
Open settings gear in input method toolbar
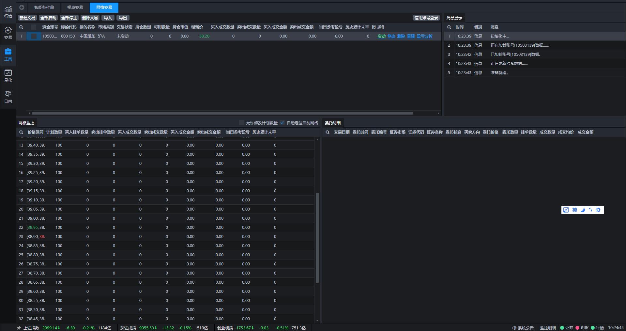point(598,210)
